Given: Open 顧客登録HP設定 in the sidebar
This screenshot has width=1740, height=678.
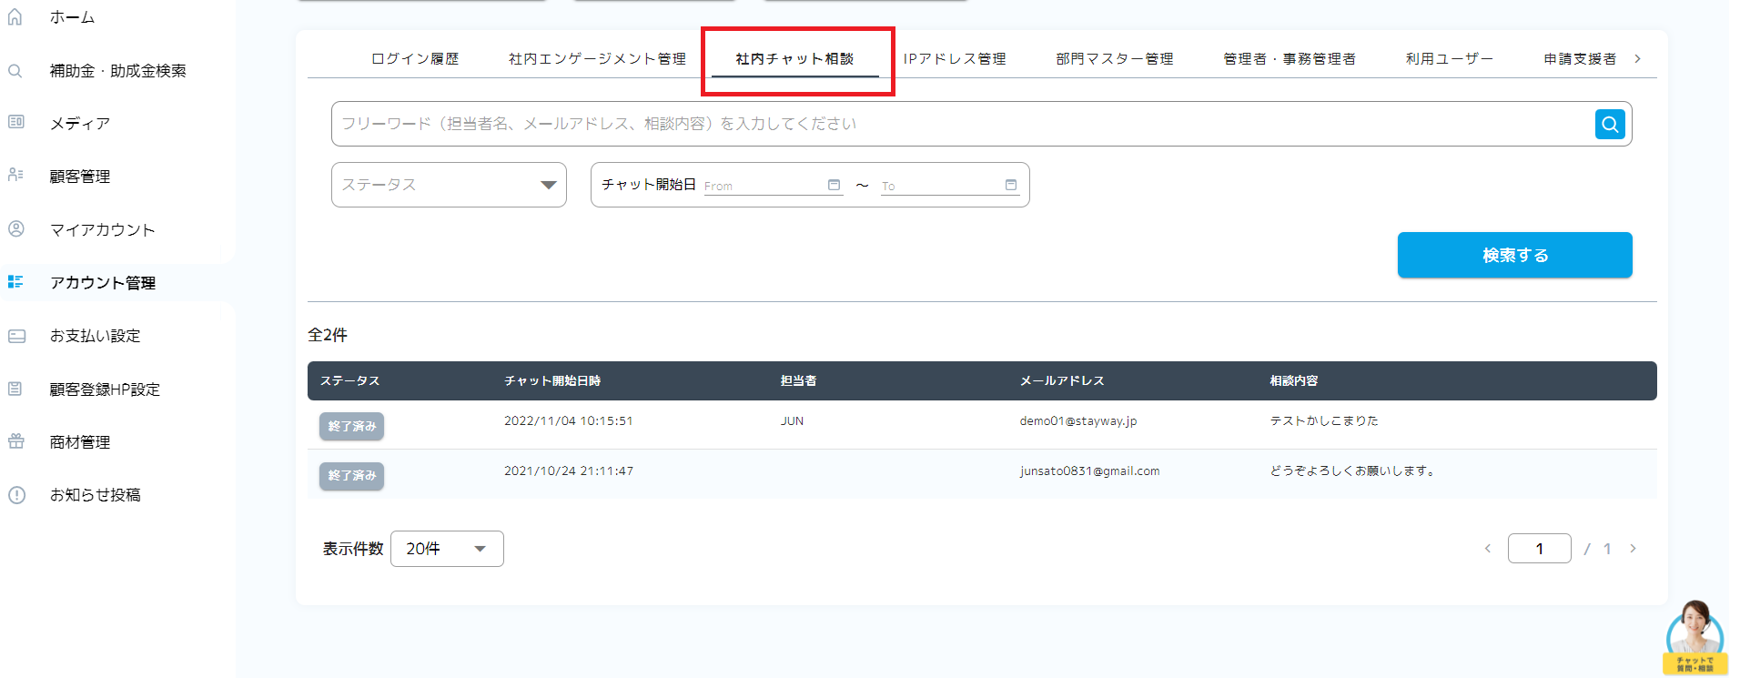Looking at the screenshot, I should pos(105,389).
